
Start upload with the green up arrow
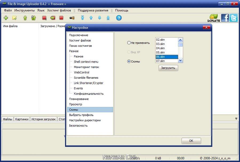click(x=25, y=18)
